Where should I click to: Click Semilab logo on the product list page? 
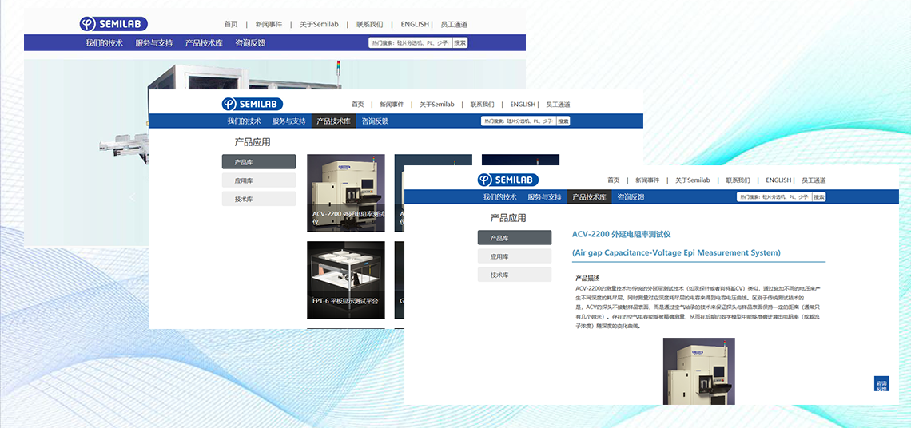point(252,104)
